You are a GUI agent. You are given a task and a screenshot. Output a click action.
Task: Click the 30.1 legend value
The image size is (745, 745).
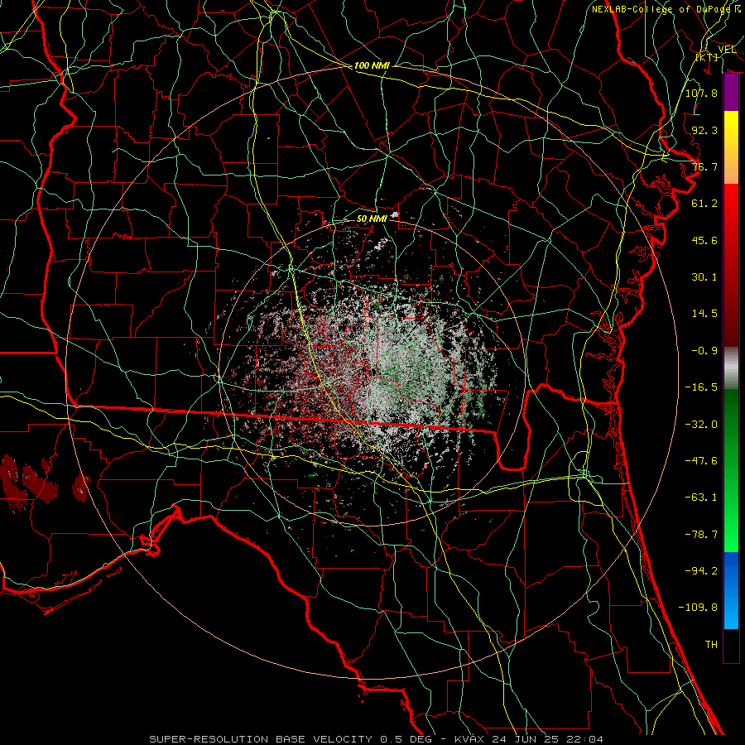(704, 277)
